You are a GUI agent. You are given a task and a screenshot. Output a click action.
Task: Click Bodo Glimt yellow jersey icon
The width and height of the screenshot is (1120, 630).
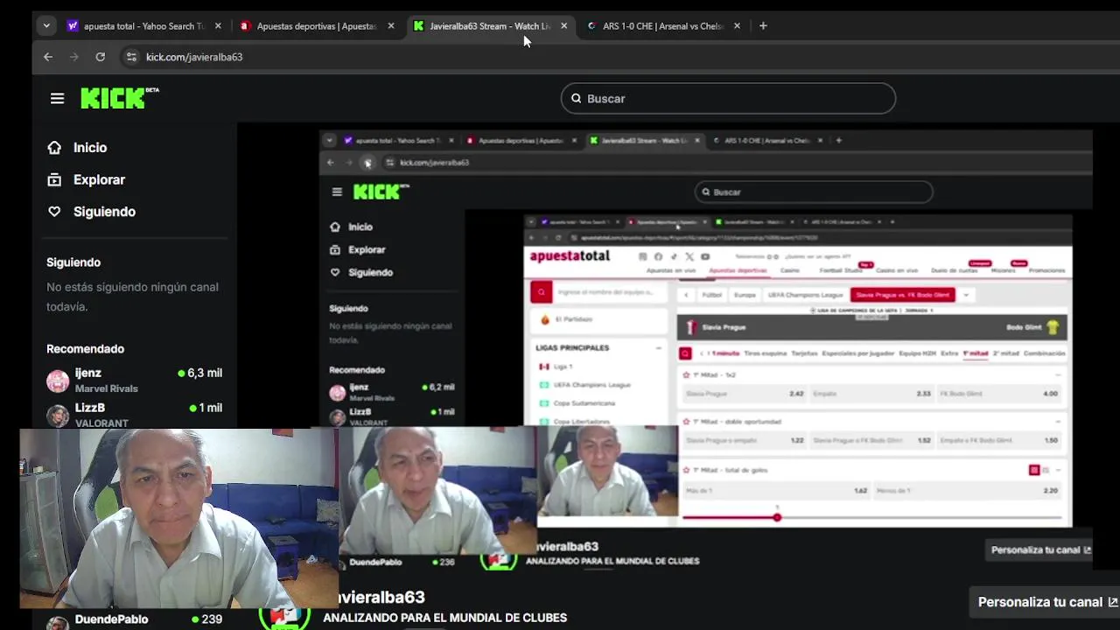[x=1053, y=327]
